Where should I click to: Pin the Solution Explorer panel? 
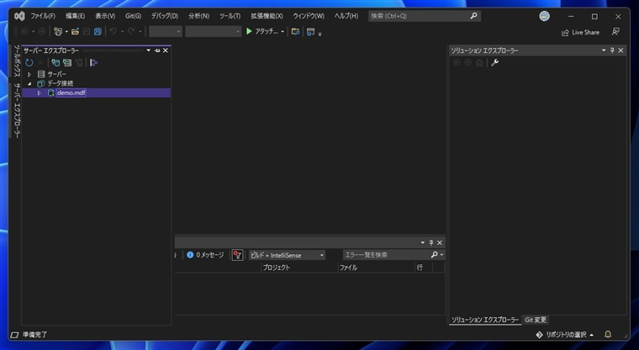click(x=612, y=50)
